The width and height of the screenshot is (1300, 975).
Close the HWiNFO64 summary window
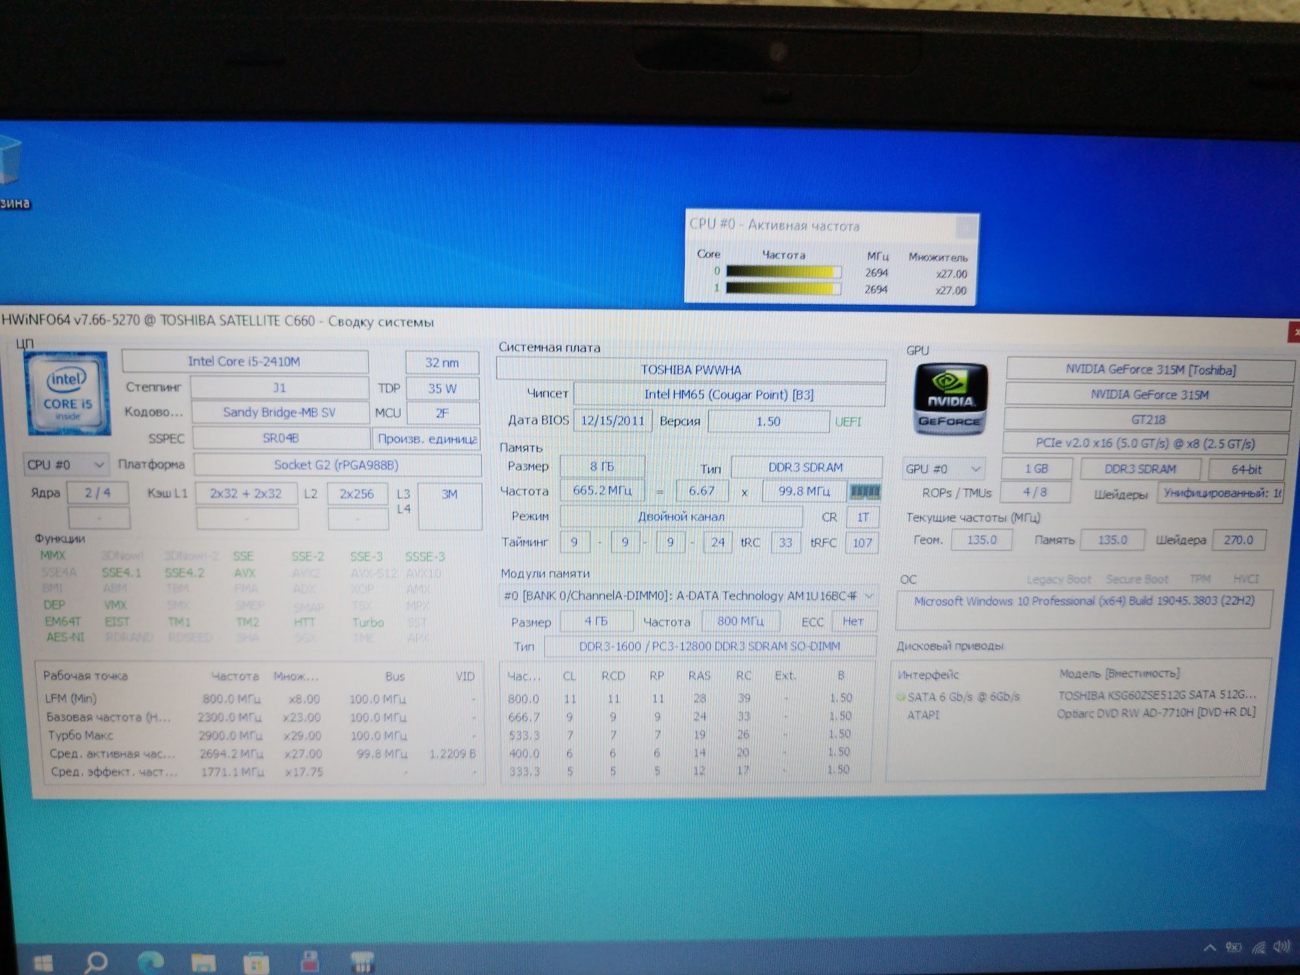pyautogui.click(x=1294, y=331)
